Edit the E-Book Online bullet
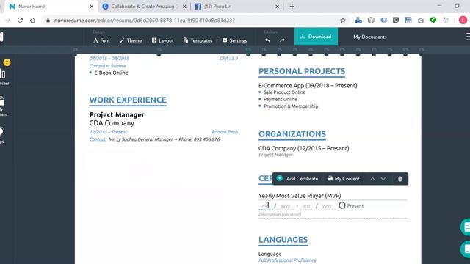The height and width of the screenshot is (264, 470). 111,73
